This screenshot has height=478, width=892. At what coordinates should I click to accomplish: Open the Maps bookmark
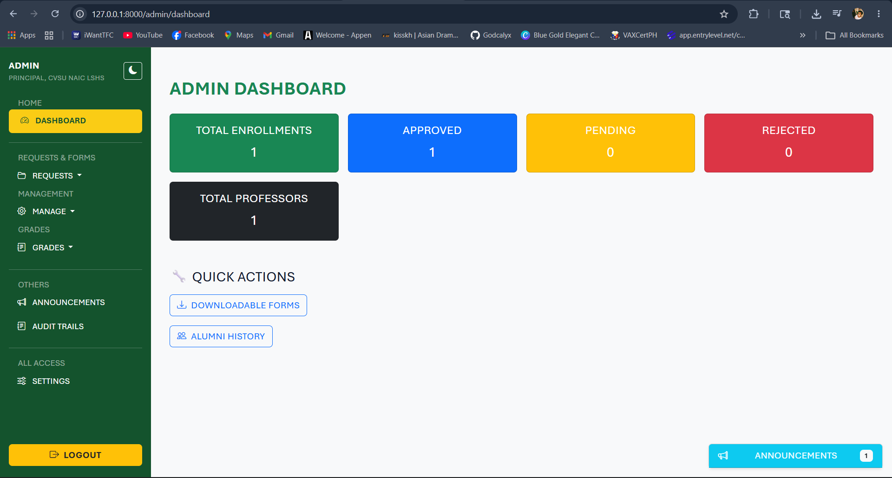239,35
